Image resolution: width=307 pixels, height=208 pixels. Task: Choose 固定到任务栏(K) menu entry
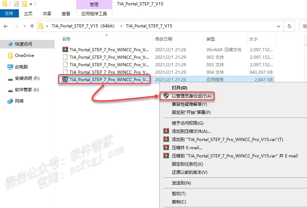tap(187, 164)
